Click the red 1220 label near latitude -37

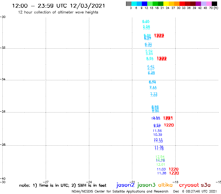169,125
